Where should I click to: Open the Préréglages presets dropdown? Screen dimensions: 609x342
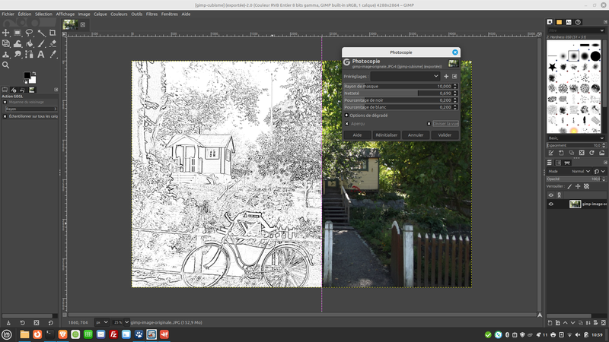tap(405, 76)
